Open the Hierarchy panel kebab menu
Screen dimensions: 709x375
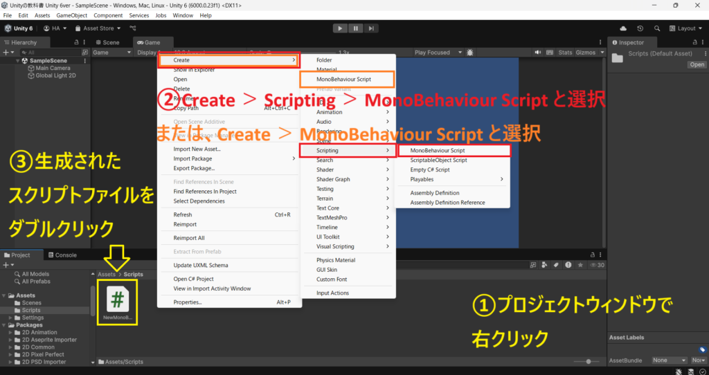(x=85, y=42)
